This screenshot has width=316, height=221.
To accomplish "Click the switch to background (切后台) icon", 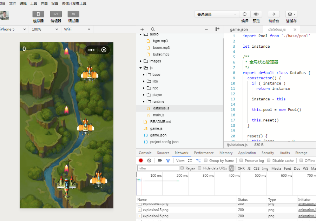I will point(274,14).
